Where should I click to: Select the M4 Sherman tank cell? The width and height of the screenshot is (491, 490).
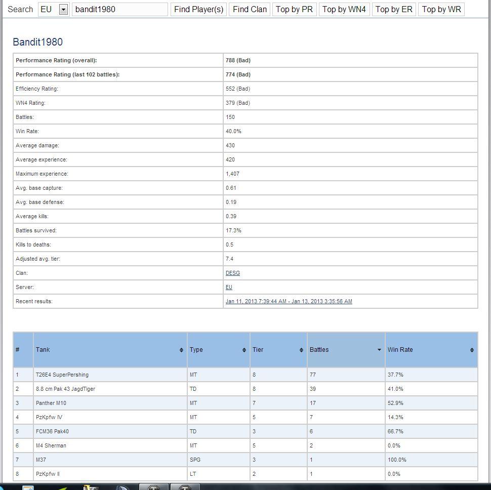point(110,445)
